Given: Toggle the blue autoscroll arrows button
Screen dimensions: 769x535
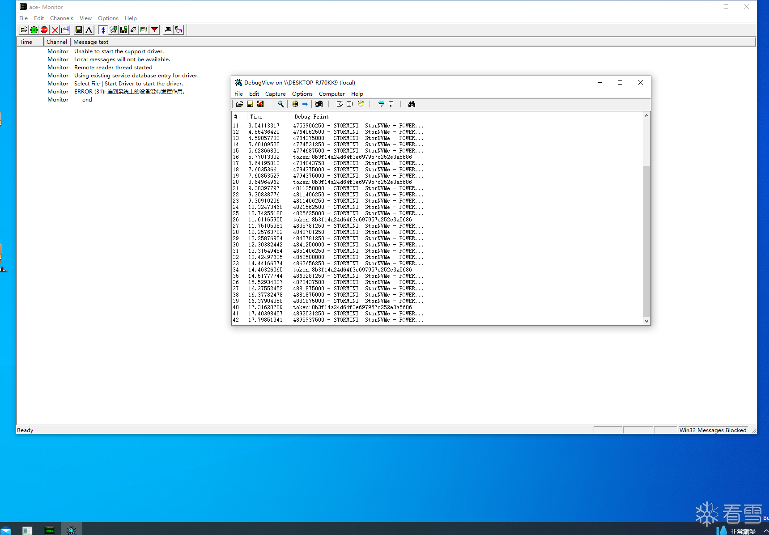Looking at the screenshot, I should point(103,30).
